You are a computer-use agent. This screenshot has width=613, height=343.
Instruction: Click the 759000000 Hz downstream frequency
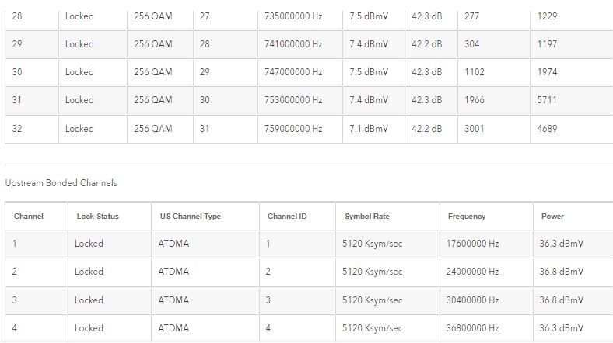[293, 128]
